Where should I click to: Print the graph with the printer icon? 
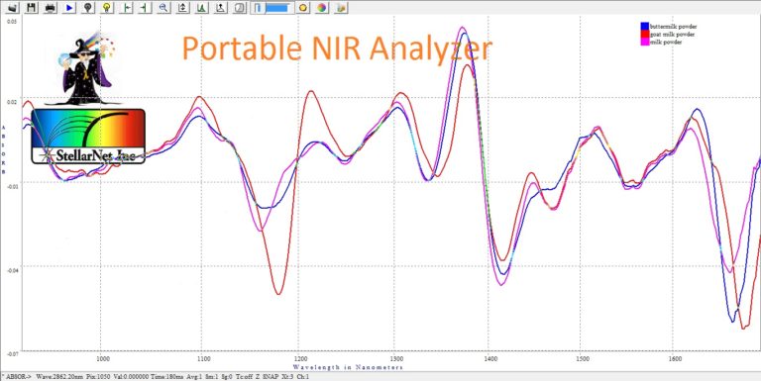[50, 7]
